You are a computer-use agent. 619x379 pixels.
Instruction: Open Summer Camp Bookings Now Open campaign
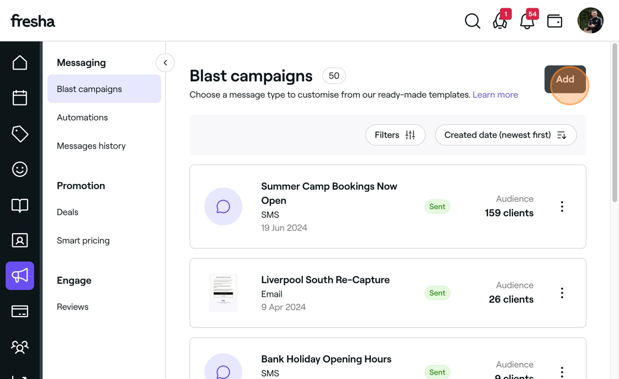(329, 193)
